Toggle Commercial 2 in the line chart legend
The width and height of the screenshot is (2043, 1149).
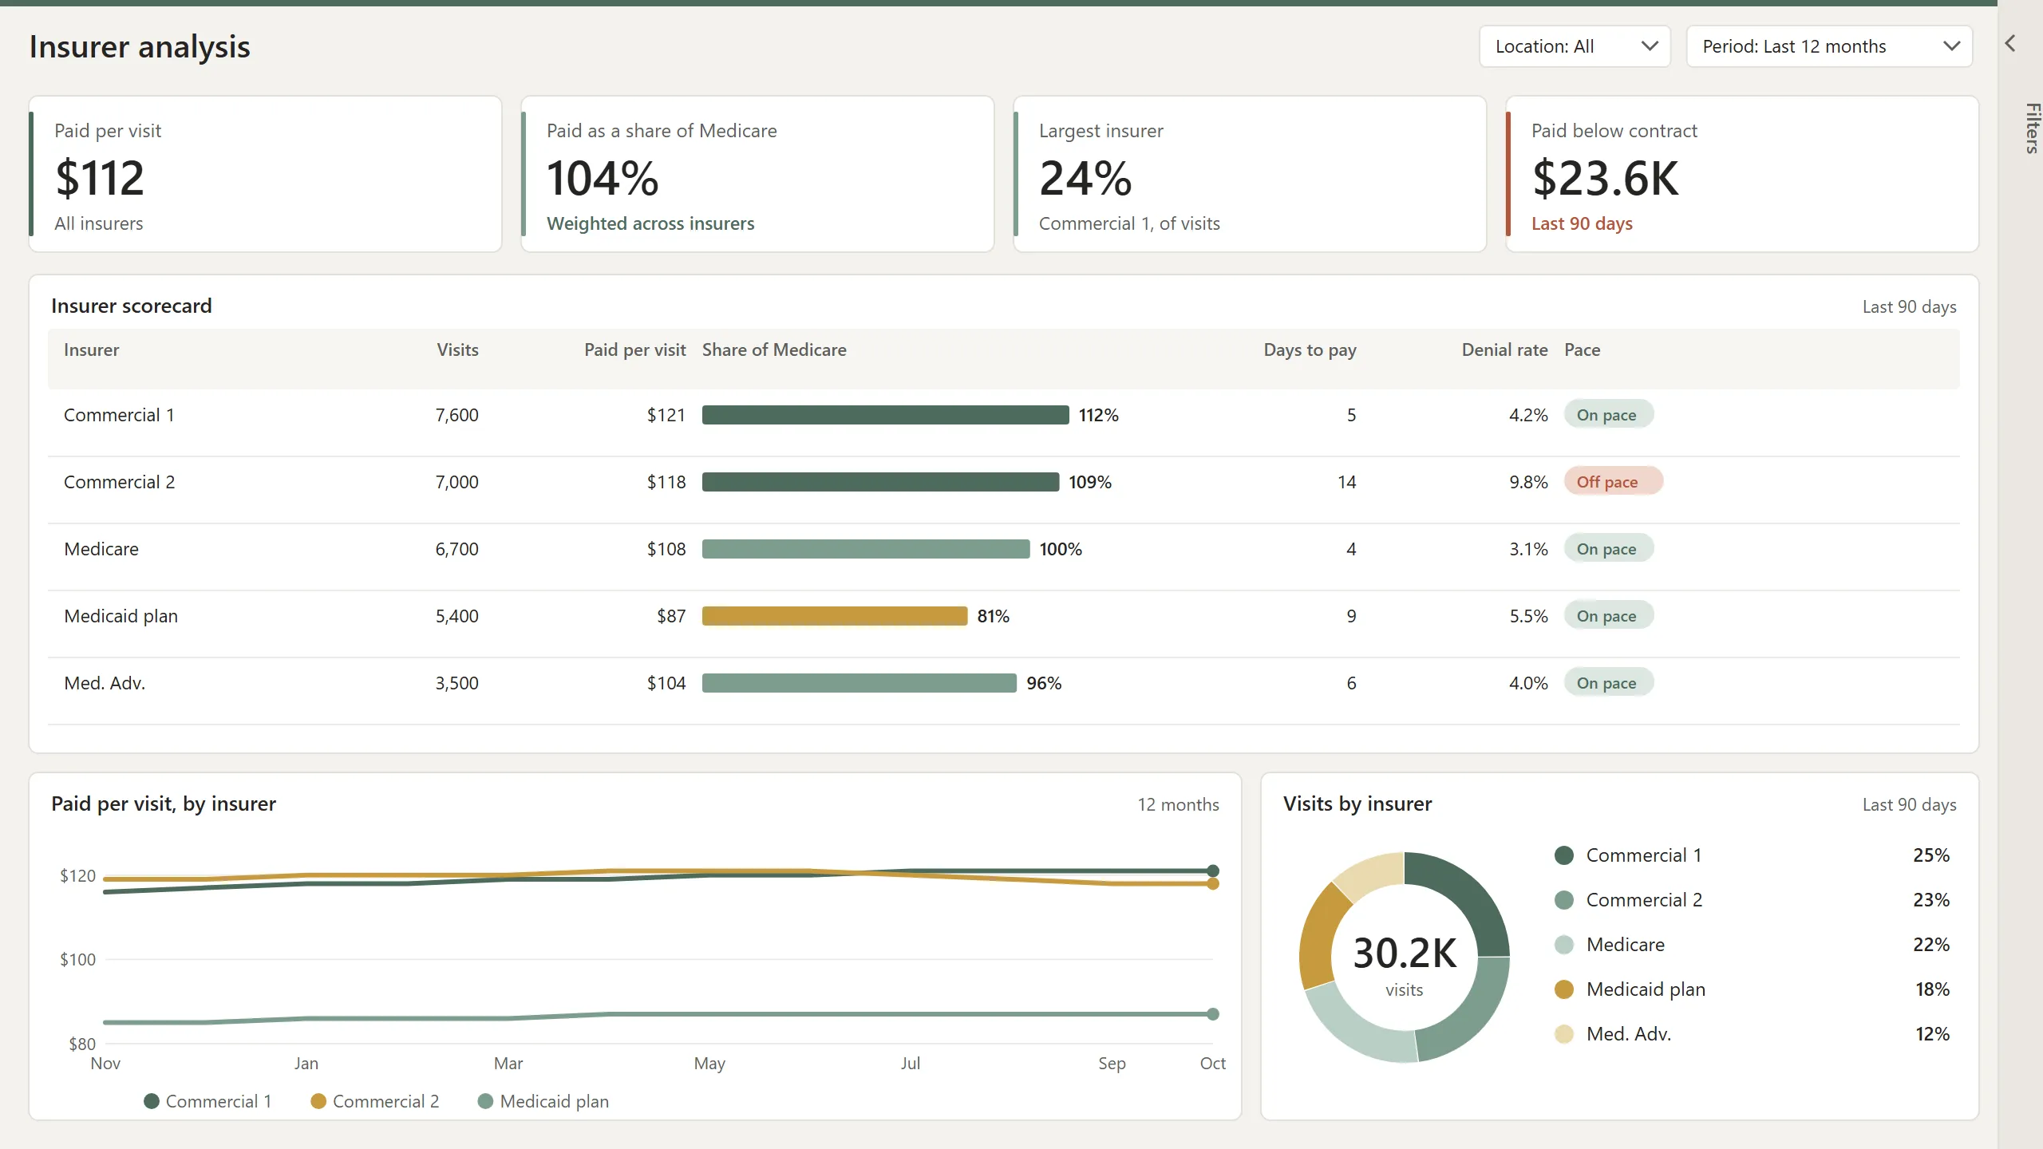pyautogui.click(x=375, y=1101)
